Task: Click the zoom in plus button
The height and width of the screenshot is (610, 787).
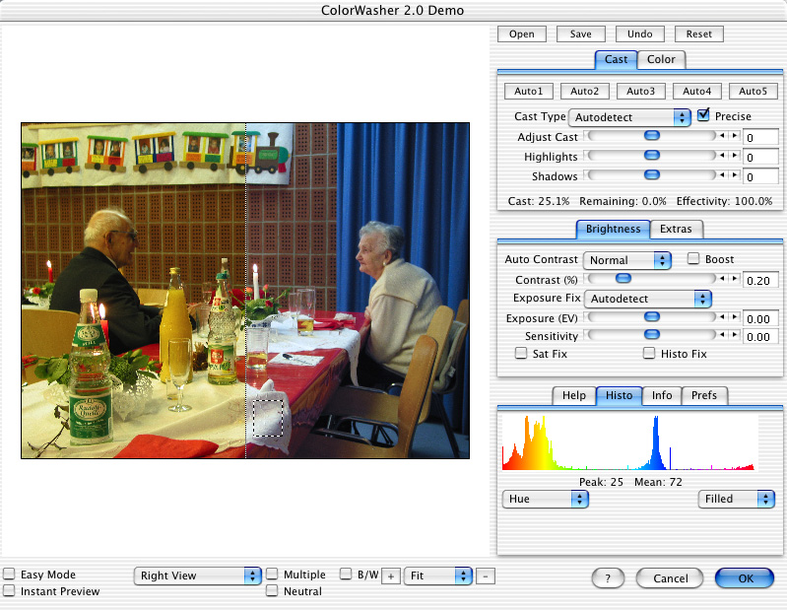Action: pos(391,576)
